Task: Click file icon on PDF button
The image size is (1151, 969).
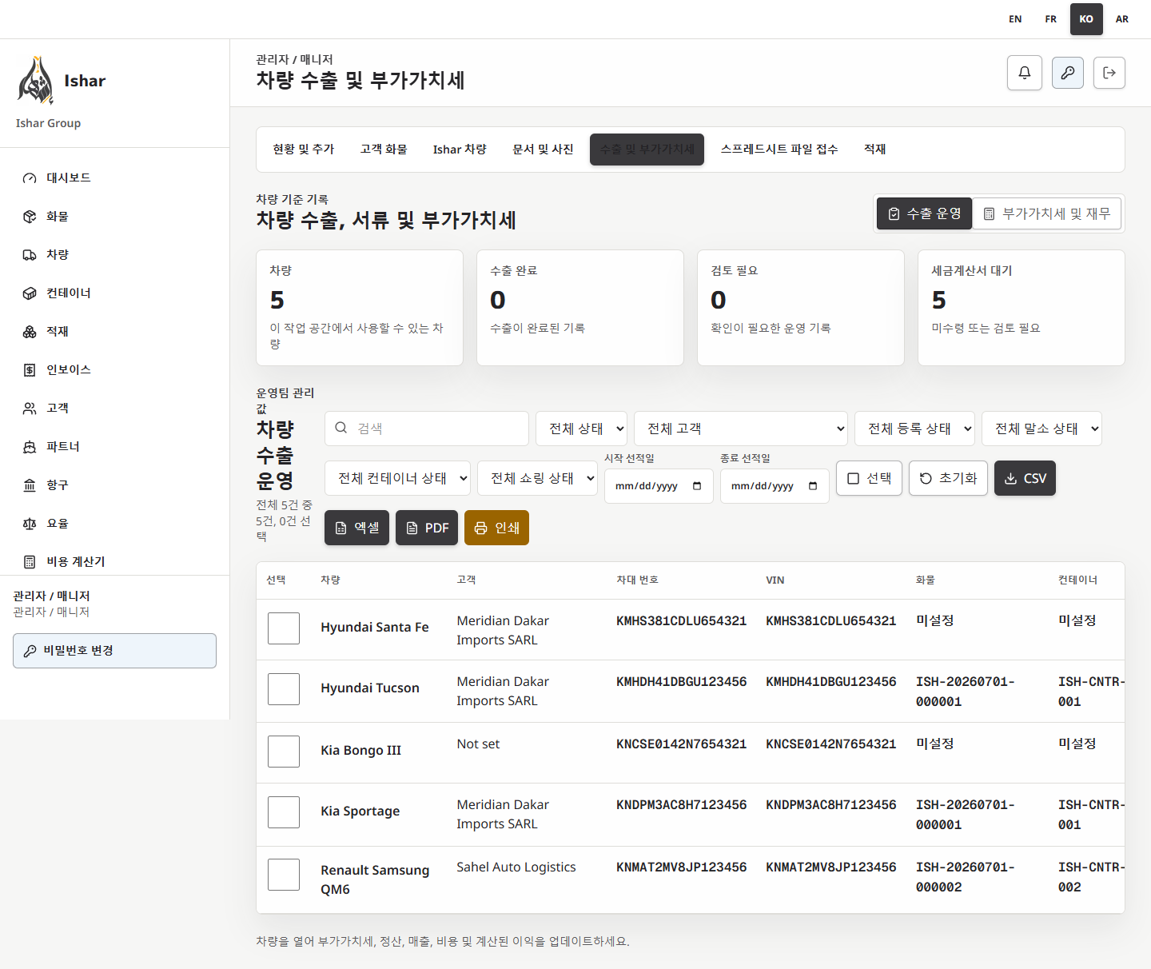Action: point(412,528)
